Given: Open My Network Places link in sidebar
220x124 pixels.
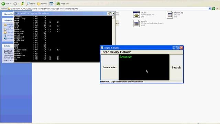Looking at the screenshot, I should (x=9, y=38).
